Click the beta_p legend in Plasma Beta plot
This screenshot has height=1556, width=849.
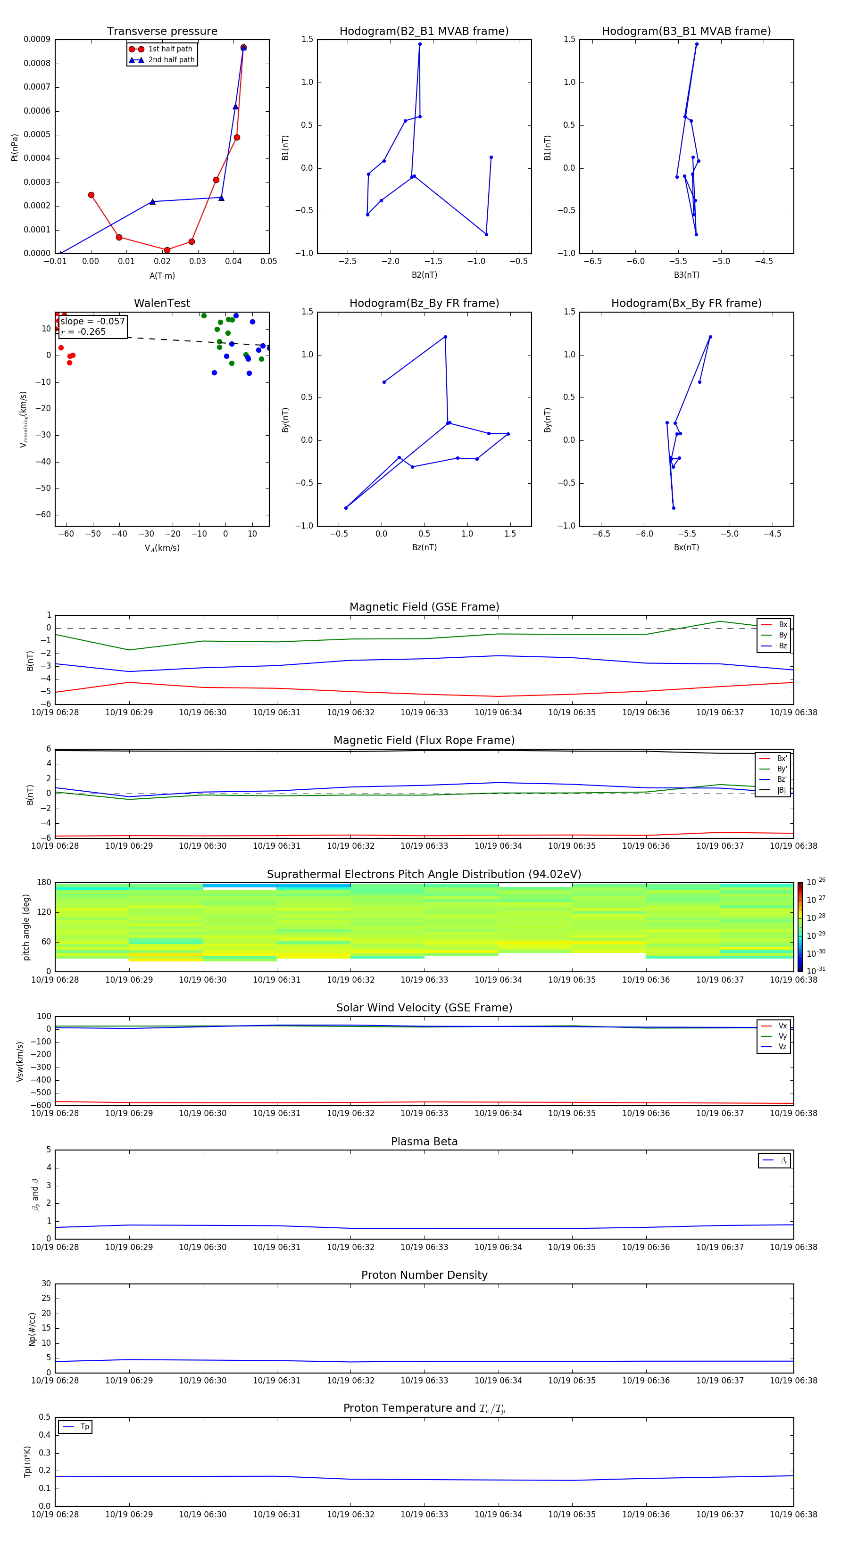[774, 1160]
